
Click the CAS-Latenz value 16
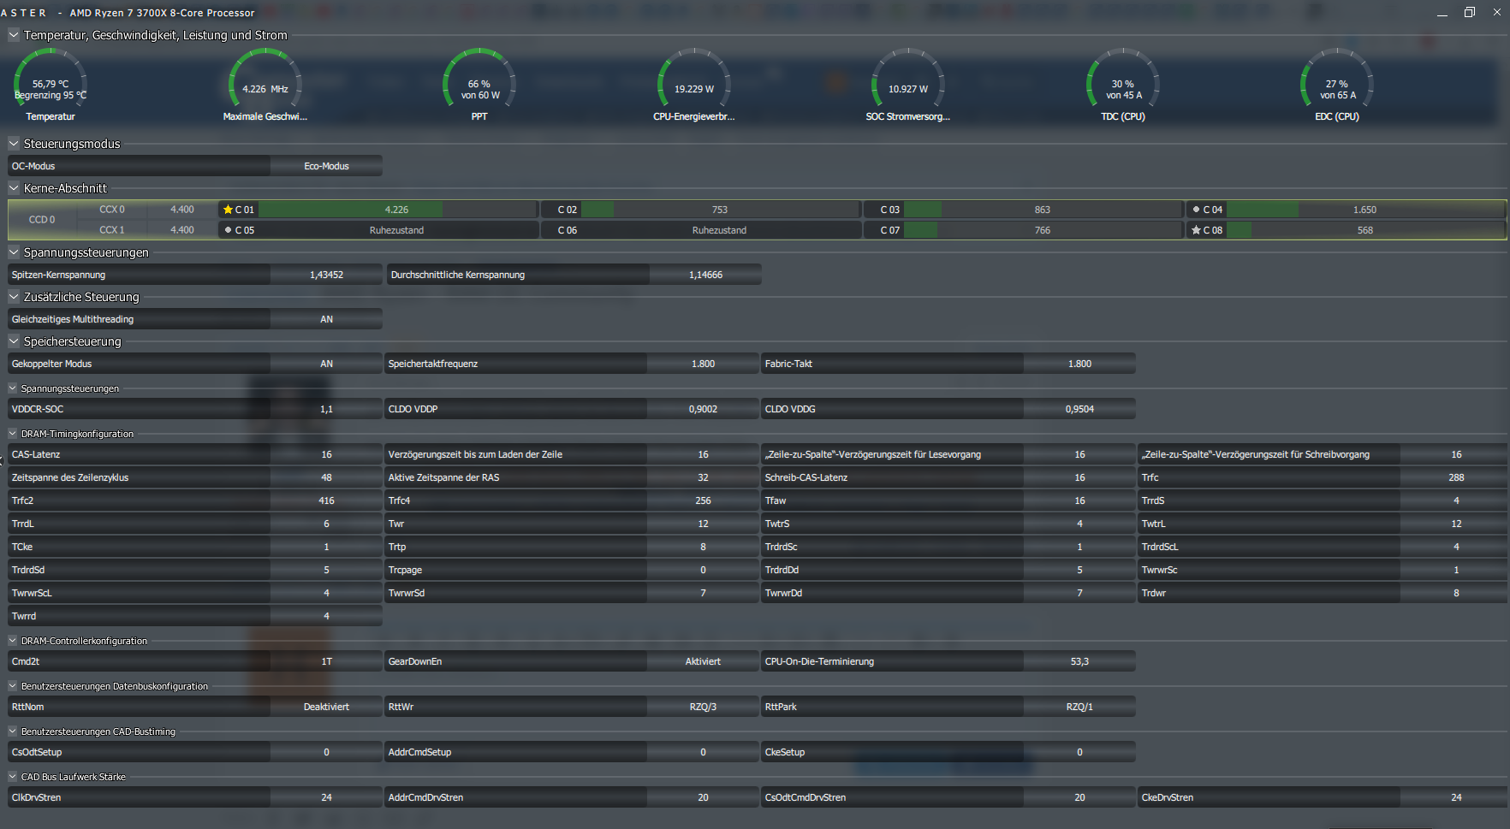tap(326, 454)
